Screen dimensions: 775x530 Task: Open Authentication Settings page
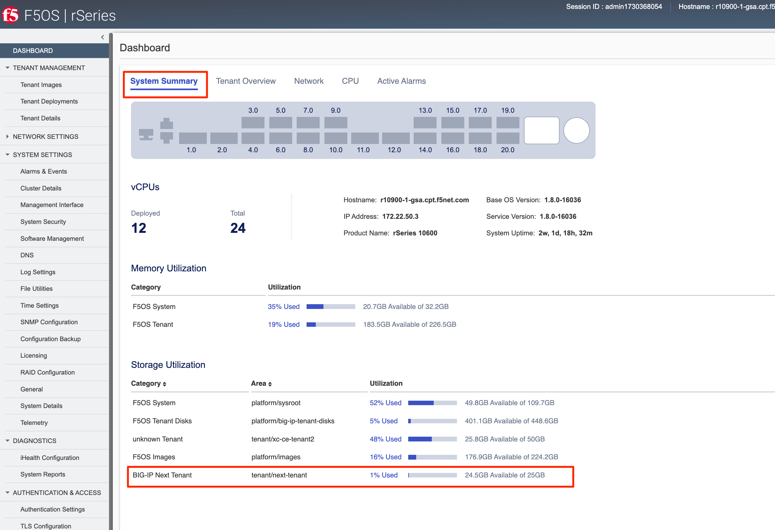coord(53,509)
